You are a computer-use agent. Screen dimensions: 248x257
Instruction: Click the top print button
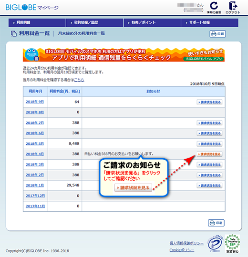click(217, 34)
